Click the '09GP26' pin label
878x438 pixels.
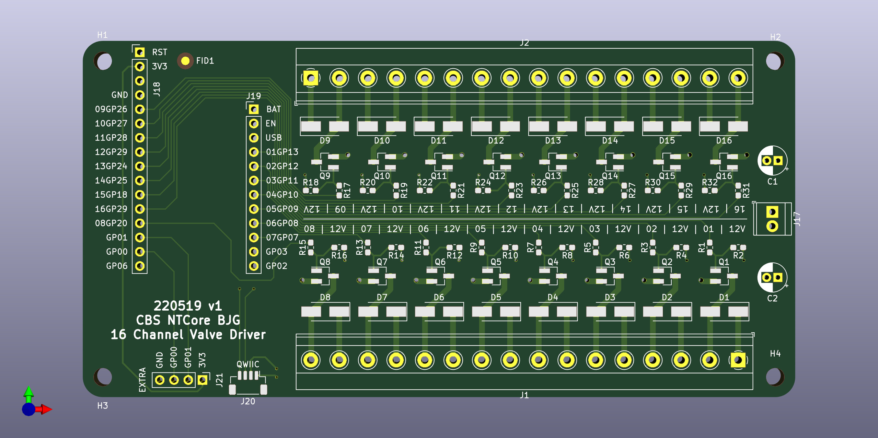(111, 109)
